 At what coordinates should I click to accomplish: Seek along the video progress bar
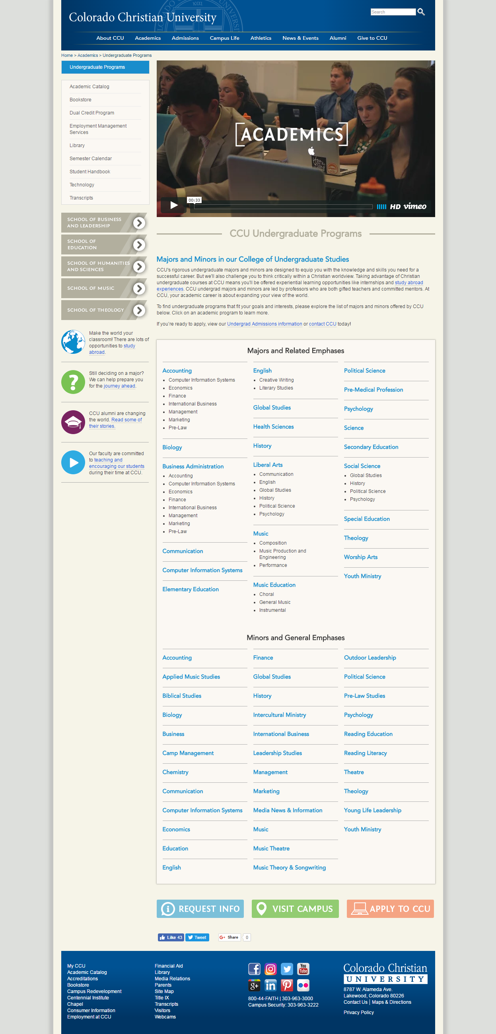coord(283,207)
